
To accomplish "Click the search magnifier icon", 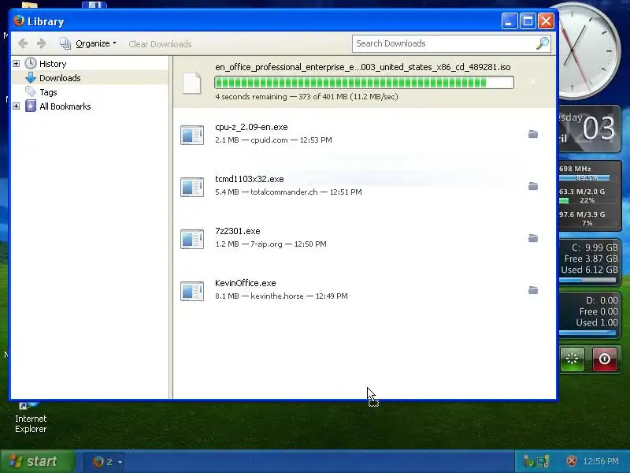I will tap(543, 43).
